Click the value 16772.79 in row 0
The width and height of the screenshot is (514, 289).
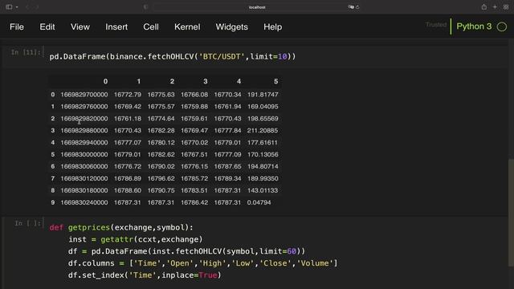point(128,95)
